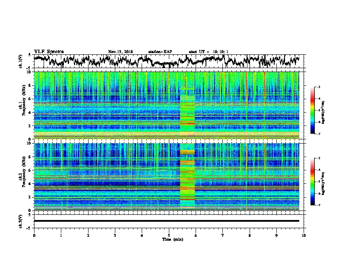Click the ch.1 color scale log(PSD) label

click(x=323, y=112)
